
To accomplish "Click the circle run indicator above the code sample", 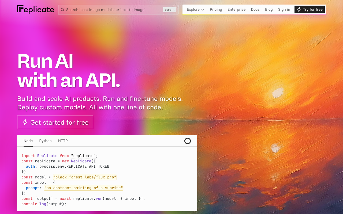I will pos(188,141).
